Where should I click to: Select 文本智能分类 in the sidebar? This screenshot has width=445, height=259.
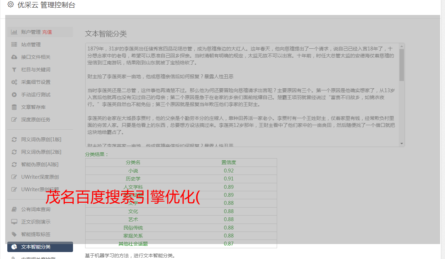pyautogui.click(x=40, y=247)
